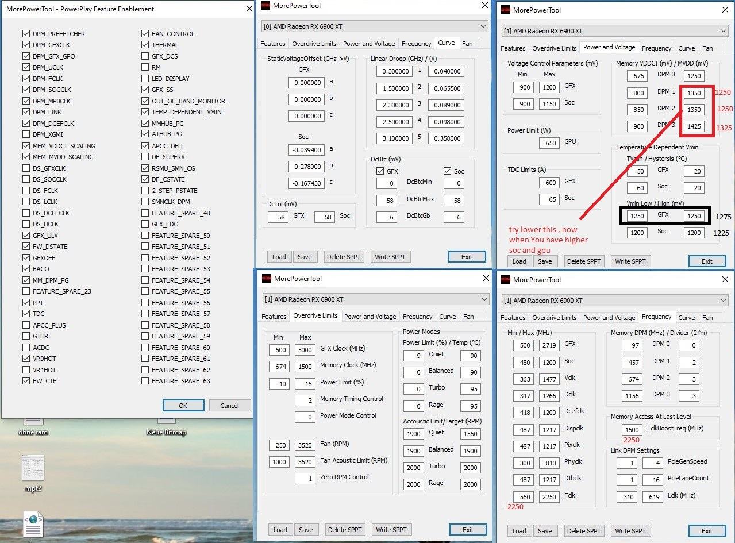The width and height of the screenshot is (735, 543).
Task: Enable the DS_GFXCLK feature checkbox
Action: (26, 168)
